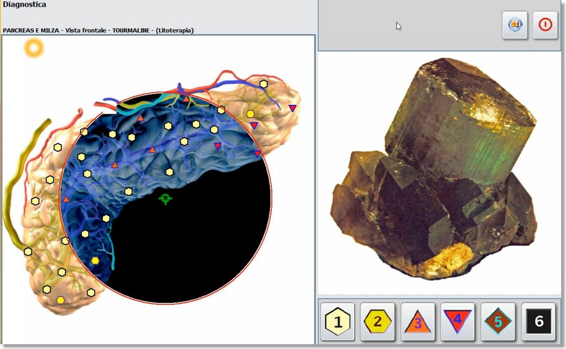Select the pale yellow hexagon level 1 button
Screen dimensions: 566x349
337,321
